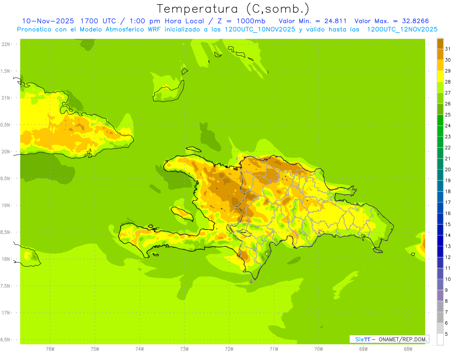The width and height of the screenshot is (458, 354).
Task: Click the latitude label "20N"
Action: pos(6,152)
